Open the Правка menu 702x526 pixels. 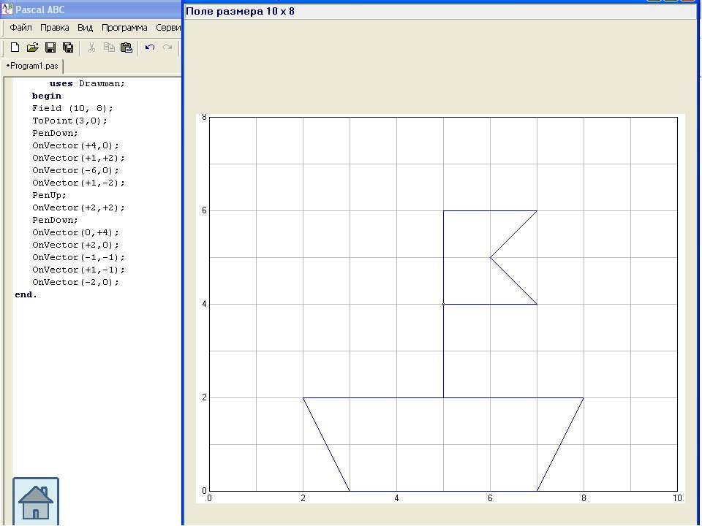click(55, 28)
